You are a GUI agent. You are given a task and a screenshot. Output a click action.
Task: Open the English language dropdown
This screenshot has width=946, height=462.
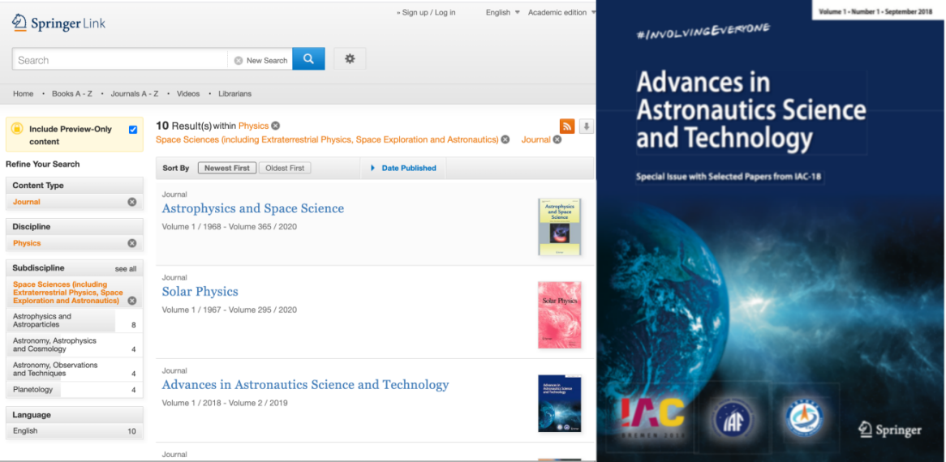[x=502, y=13]
